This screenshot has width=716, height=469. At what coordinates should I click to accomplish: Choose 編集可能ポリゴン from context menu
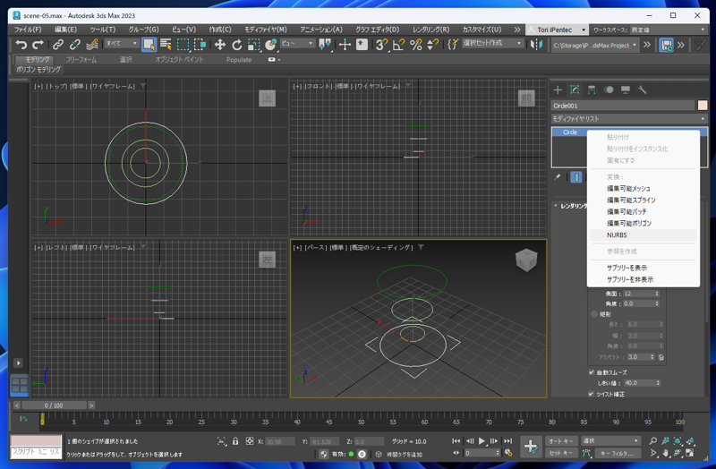pyautogui.click(x=643, y=223)
